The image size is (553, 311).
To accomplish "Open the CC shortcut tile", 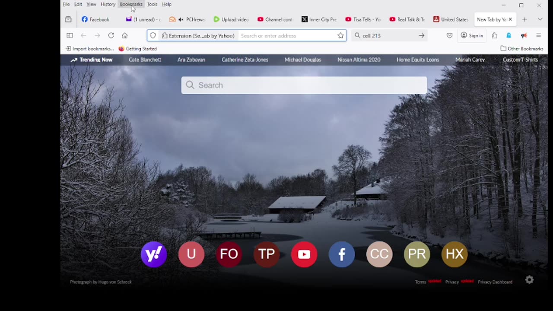I will [x=379, y=254].
